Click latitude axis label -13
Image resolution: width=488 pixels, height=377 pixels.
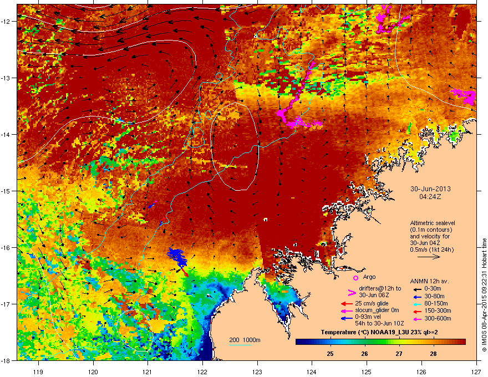tap(6, 78)
